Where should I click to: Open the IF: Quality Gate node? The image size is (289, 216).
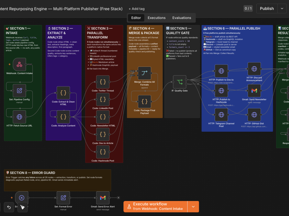180,82
